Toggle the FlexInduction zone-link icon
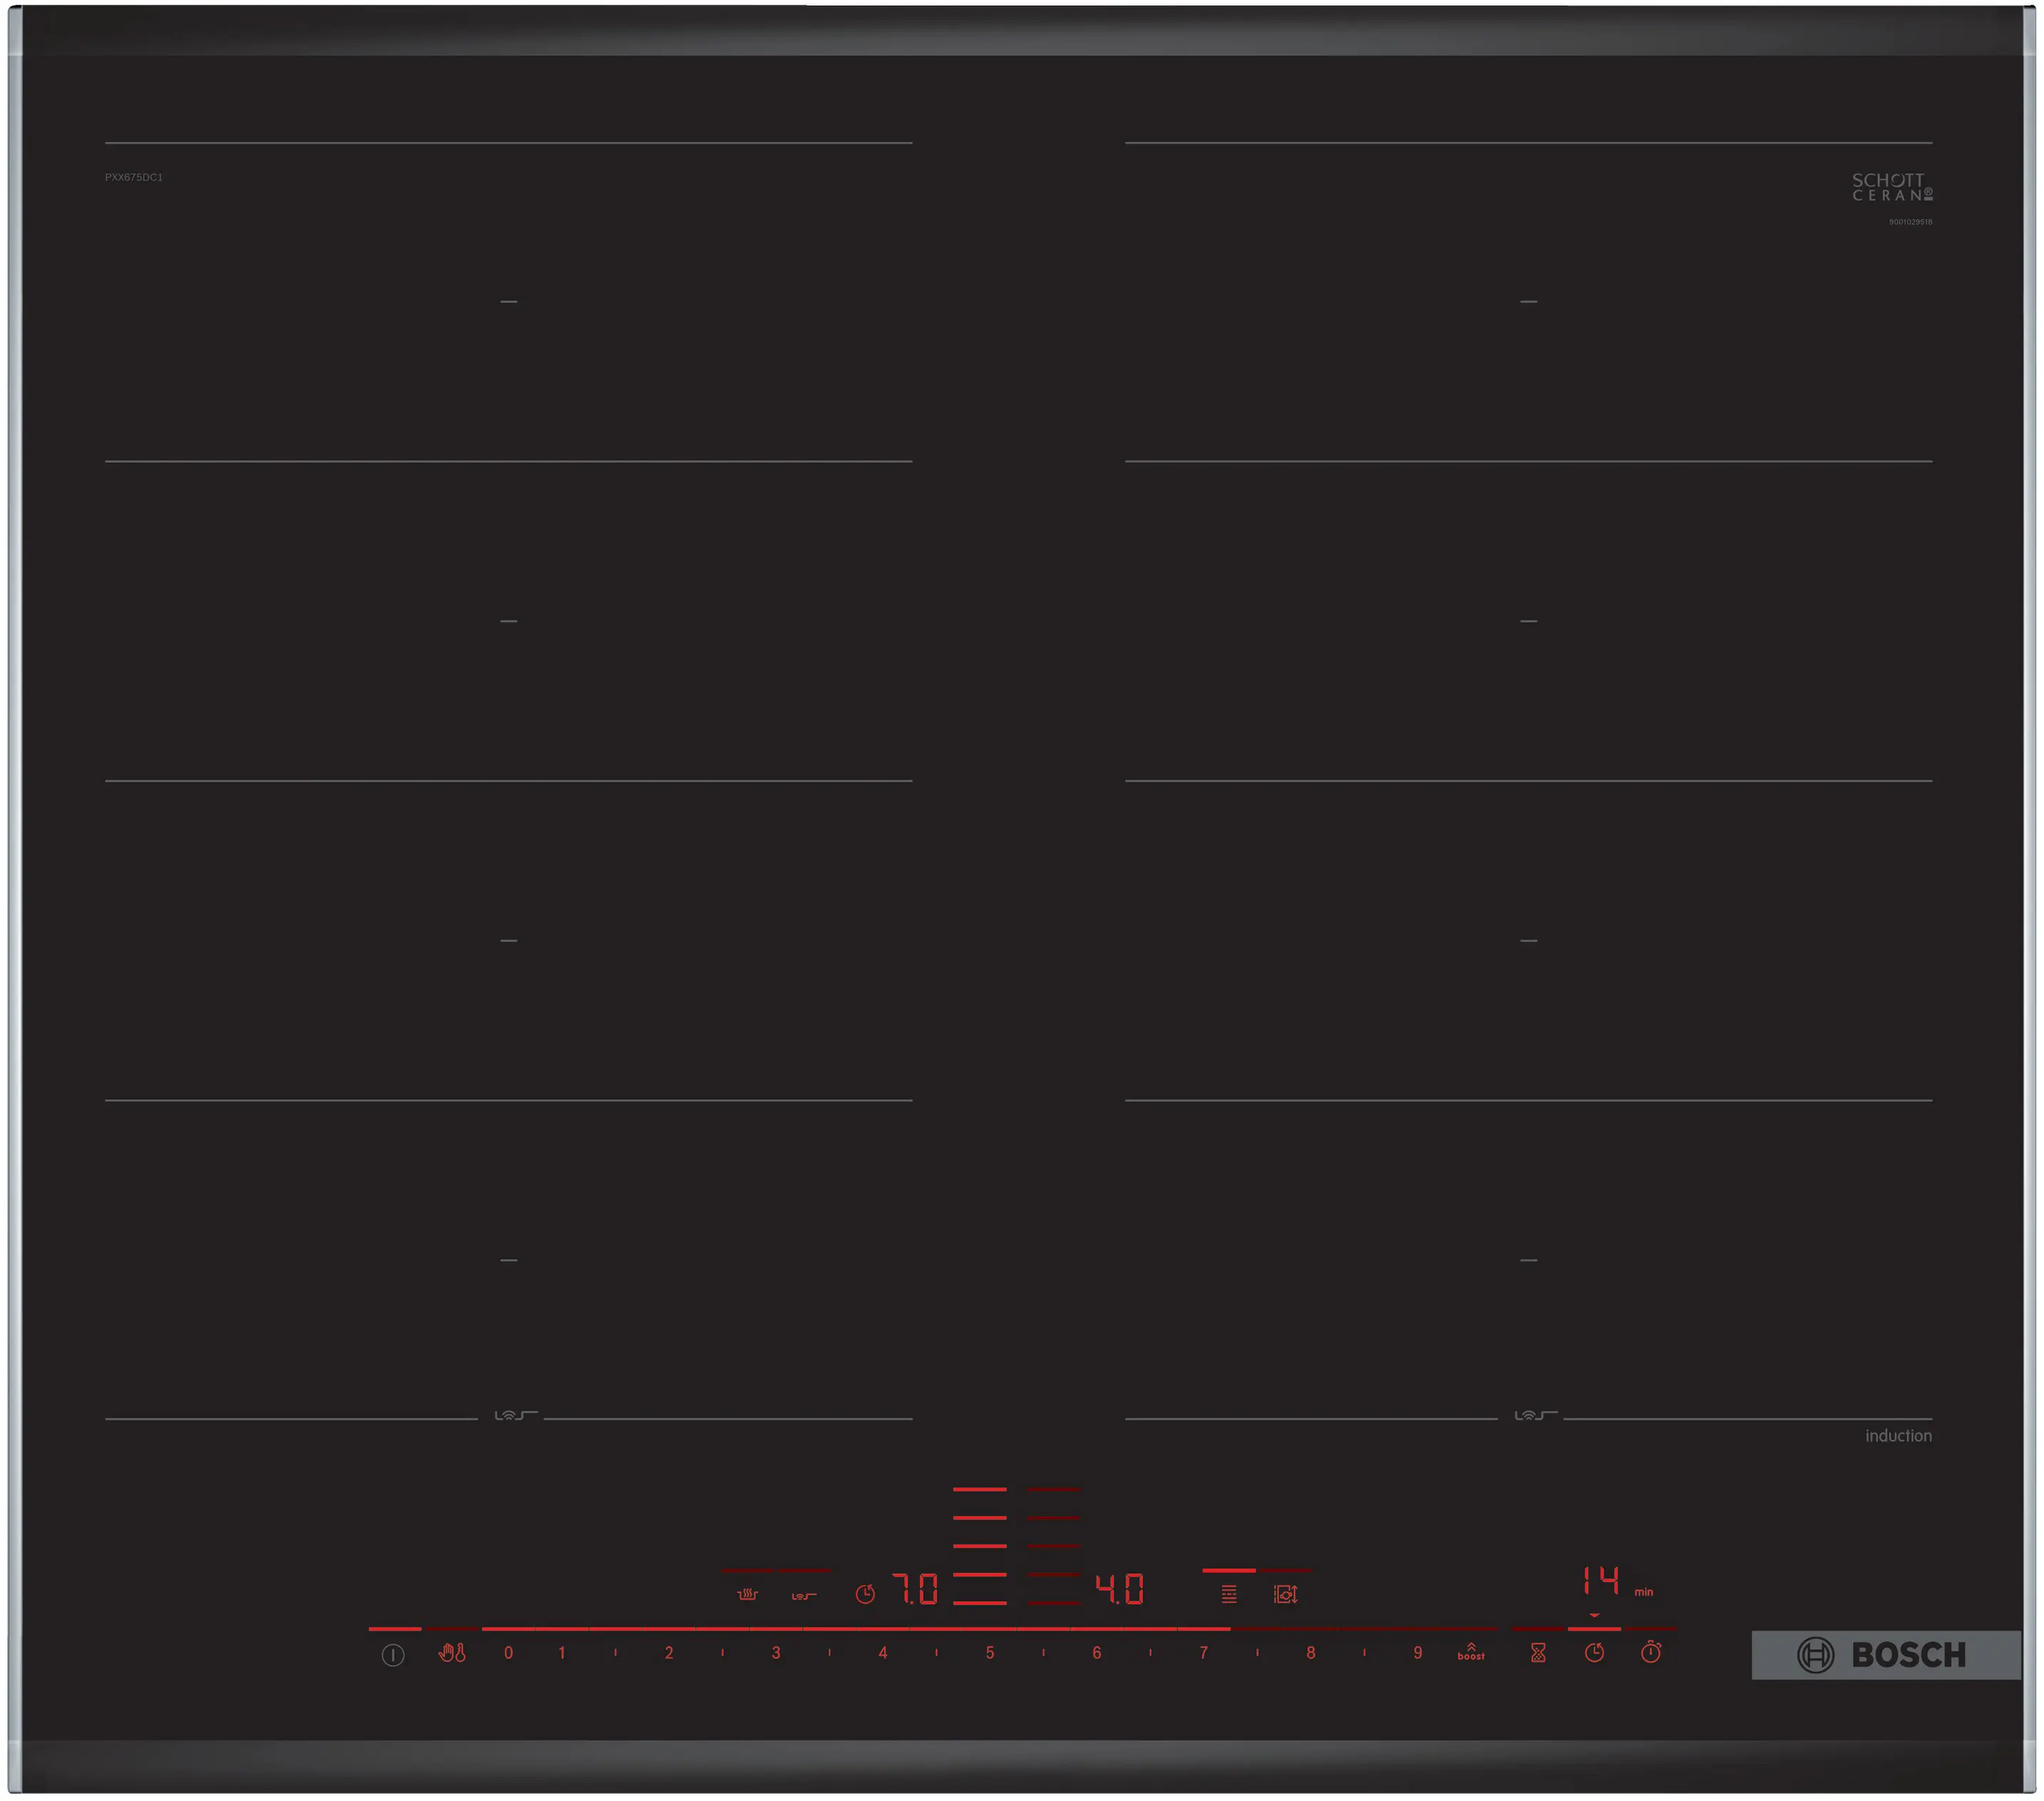This screenshot has width=2044, height=1801. 1229,1594
